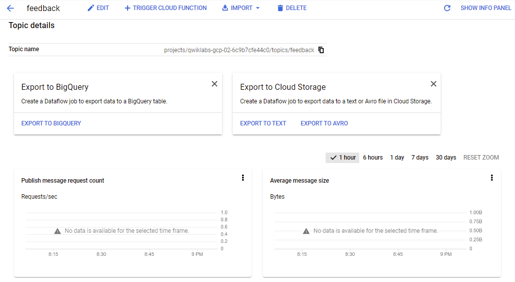
Task: Click the trash Delete icon
Action: [x=280, y=8]
